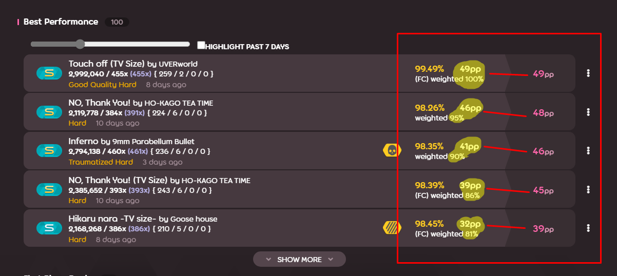
Task: Select the Good Quality Hard difficulty label
Action: click(x=103, y=85)
